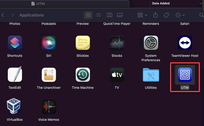Expand the group-by options dropdown
Screen dimensions: 204x126
point(142,15)
